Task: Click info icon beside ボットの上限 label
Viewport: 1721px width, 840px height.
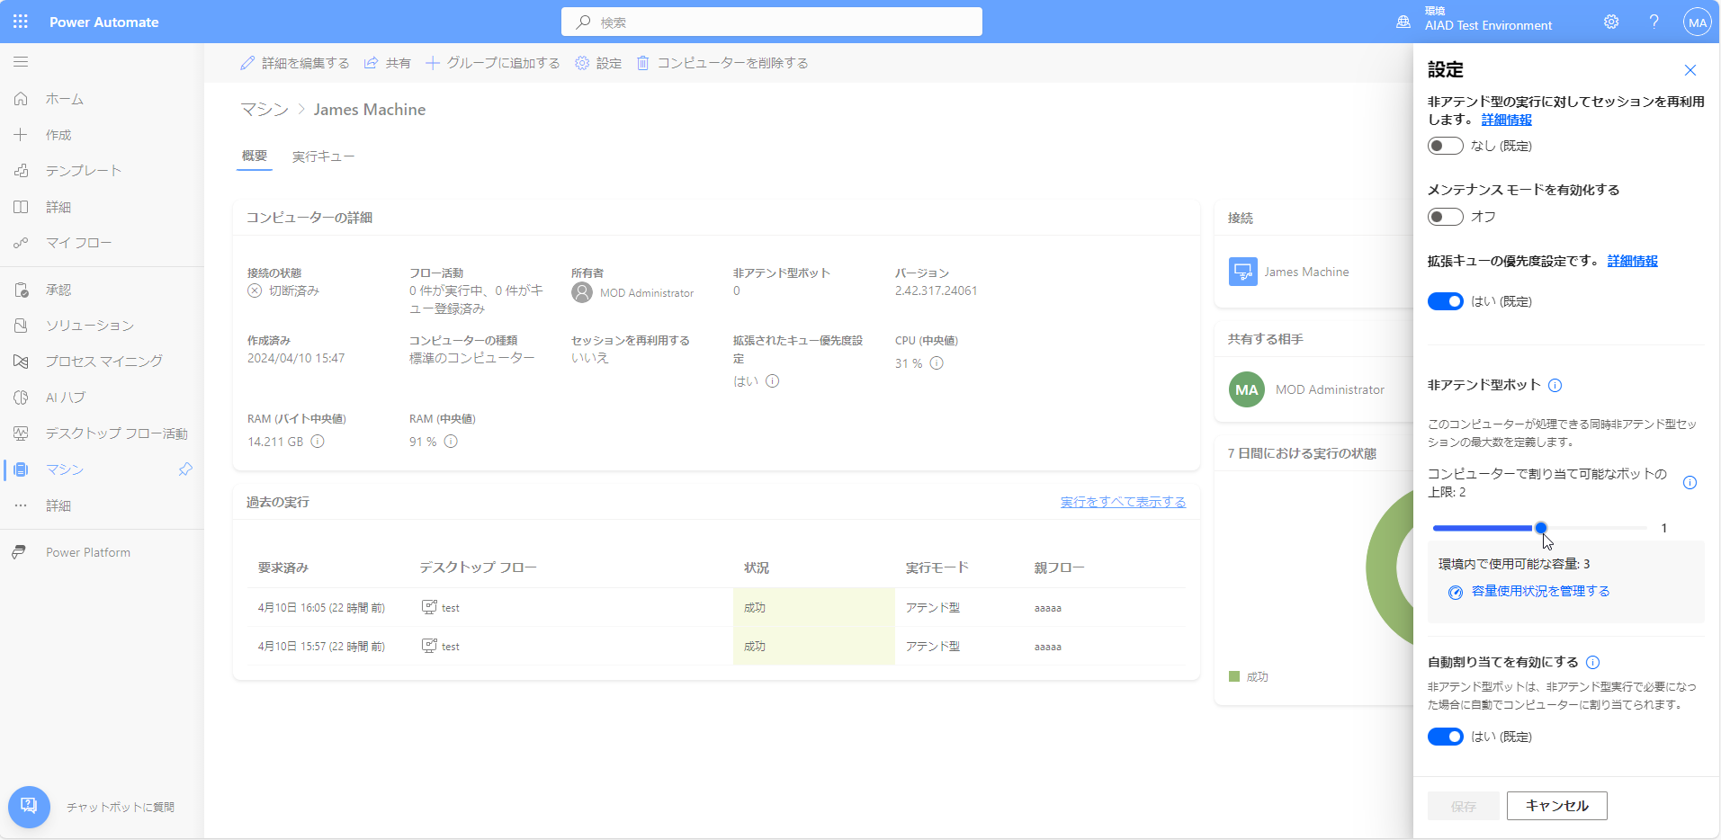Action: [1690, 483]
